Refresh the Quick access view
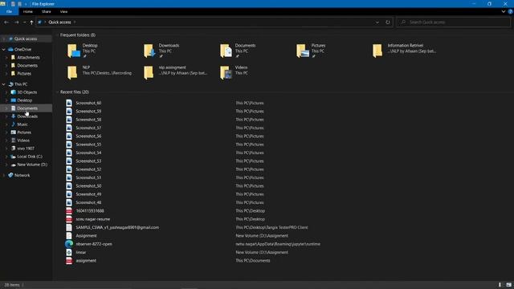514x289 pixels. click(x=388, y=22)
